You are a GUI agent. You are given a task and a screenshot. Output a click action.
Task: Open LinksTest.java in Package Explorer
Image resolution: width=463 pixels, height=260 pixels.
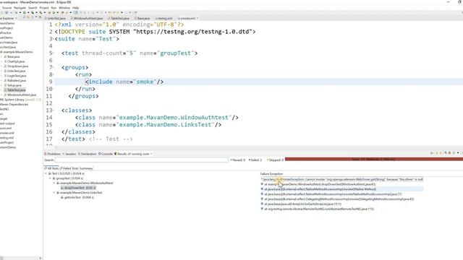(16, 71)
